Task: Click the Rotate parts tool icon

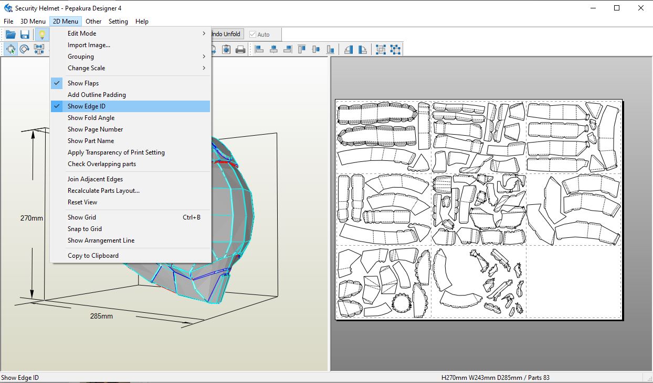Action: click(25, 50)
